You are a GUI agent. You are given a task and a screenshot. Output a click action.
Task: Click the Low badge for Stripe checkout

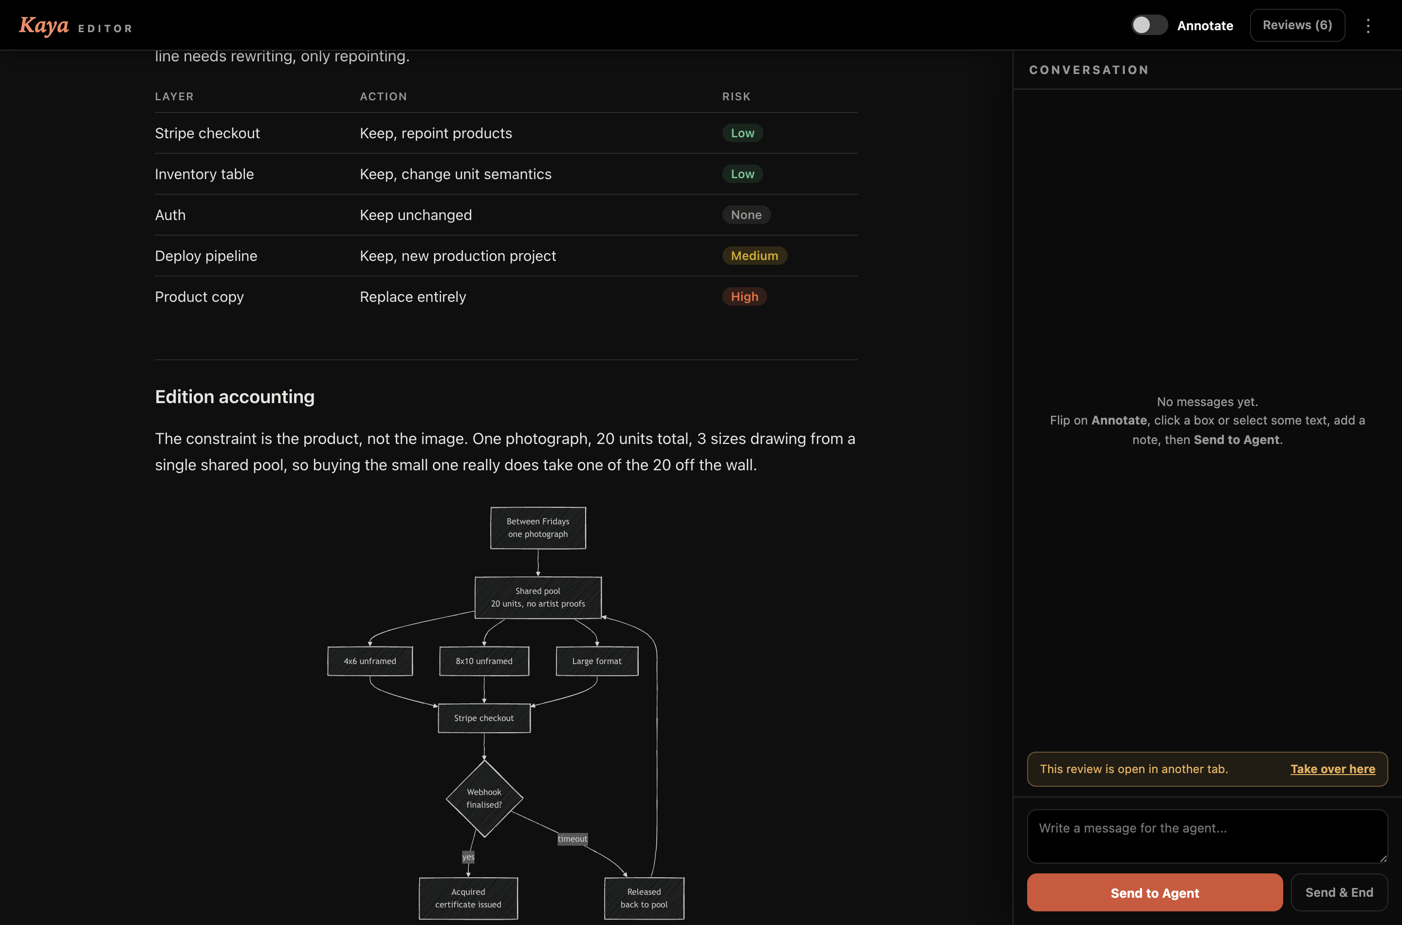tap(742, 133)
